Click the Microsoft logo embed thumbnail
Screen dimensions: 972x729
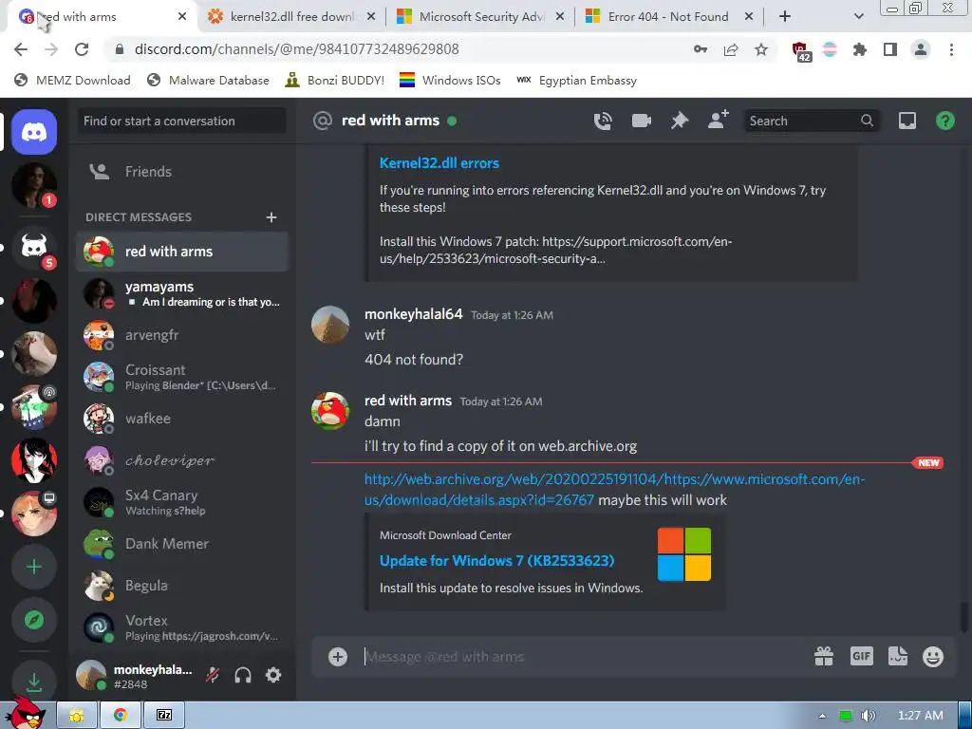pyautogui.click(x=683, y=554)
